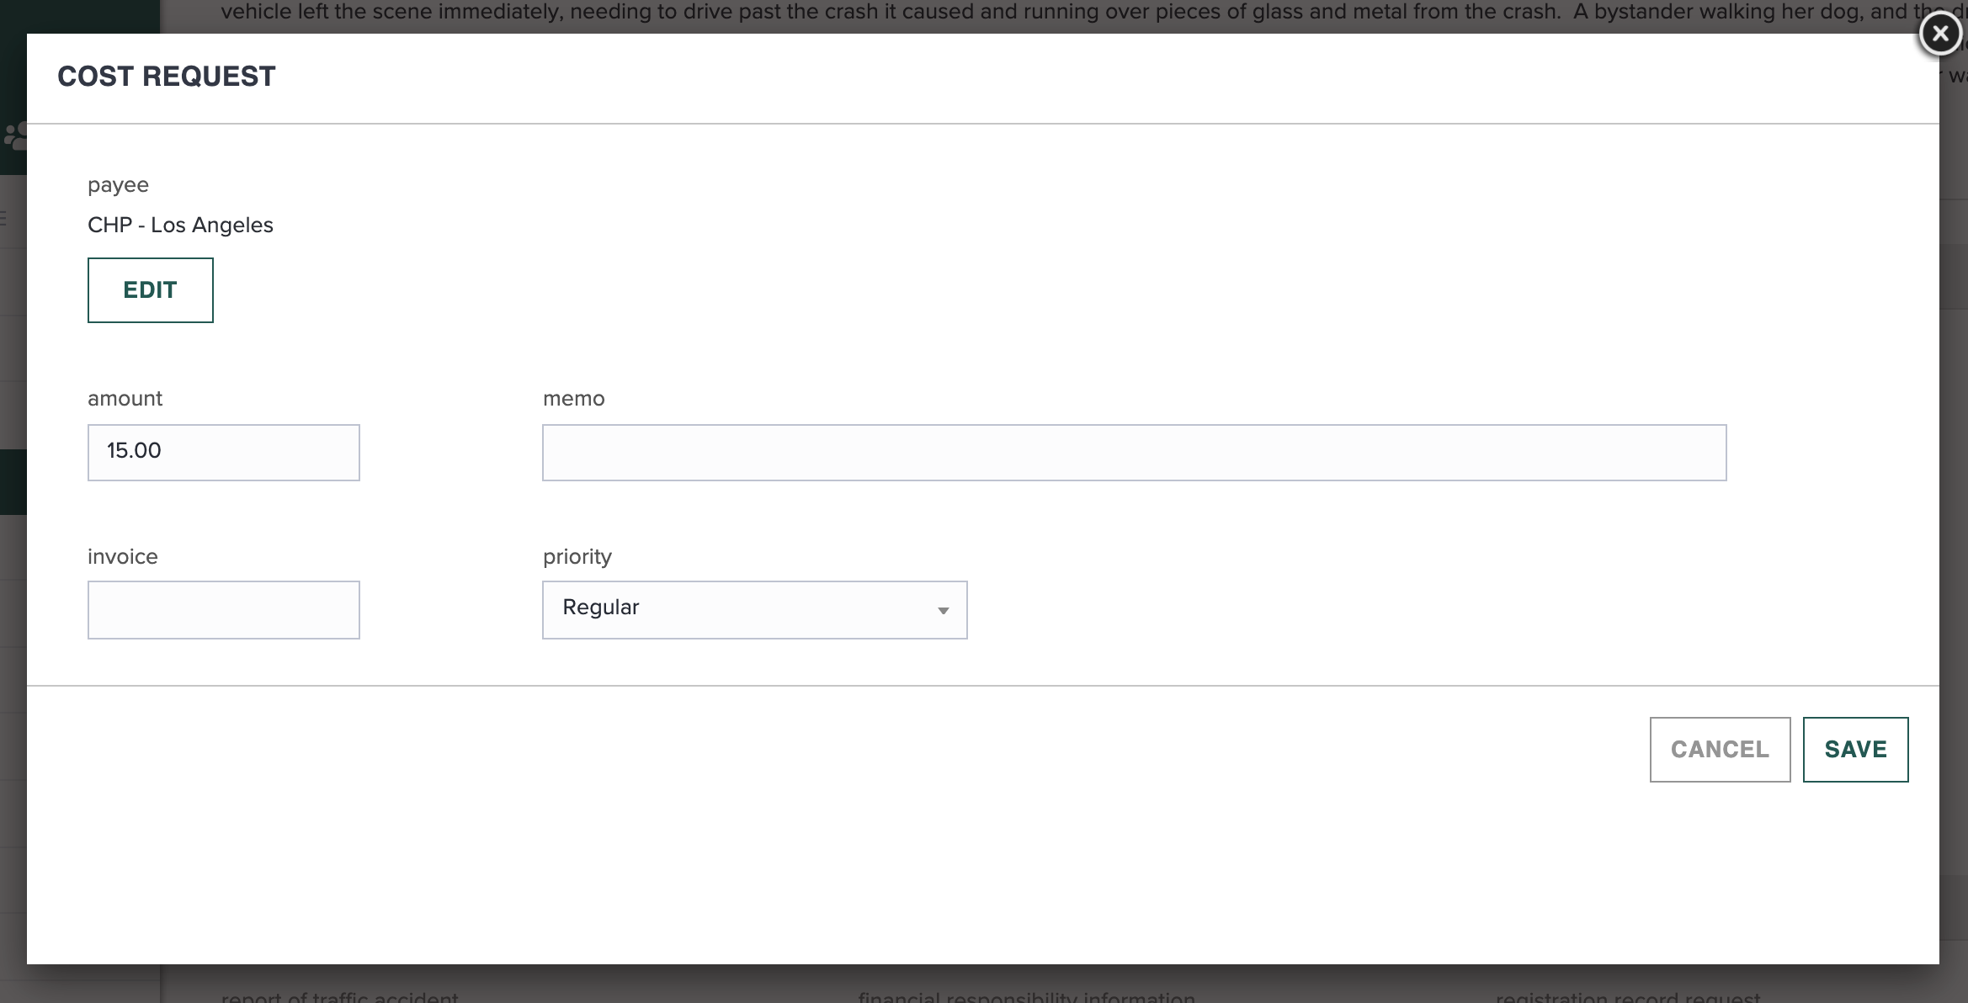Viewport: 1968px width, 1003px height.
Task: Select the payee name CHP - Los Angeles
Action: (180, 226)
